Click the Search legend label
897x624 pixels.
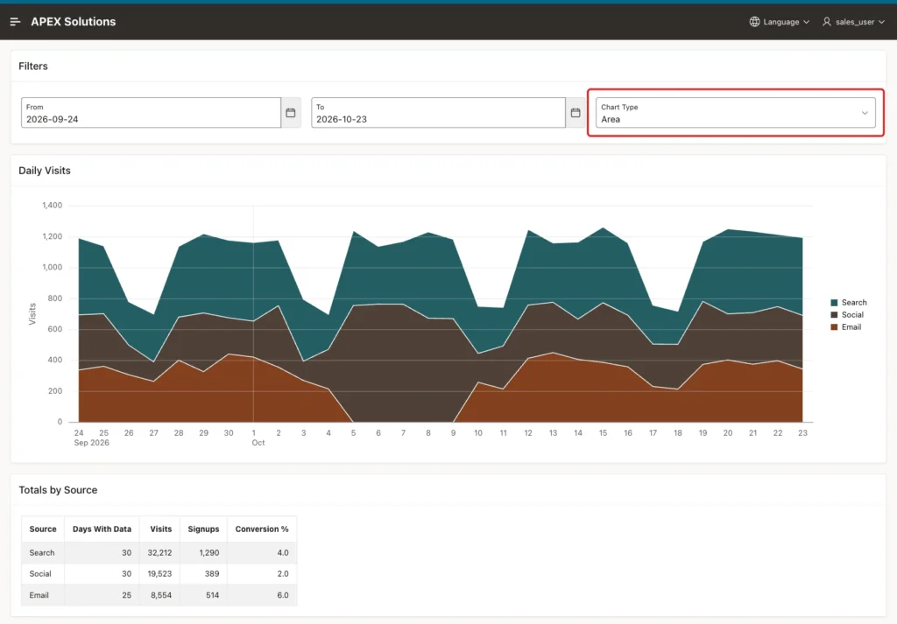click(854, 303)
